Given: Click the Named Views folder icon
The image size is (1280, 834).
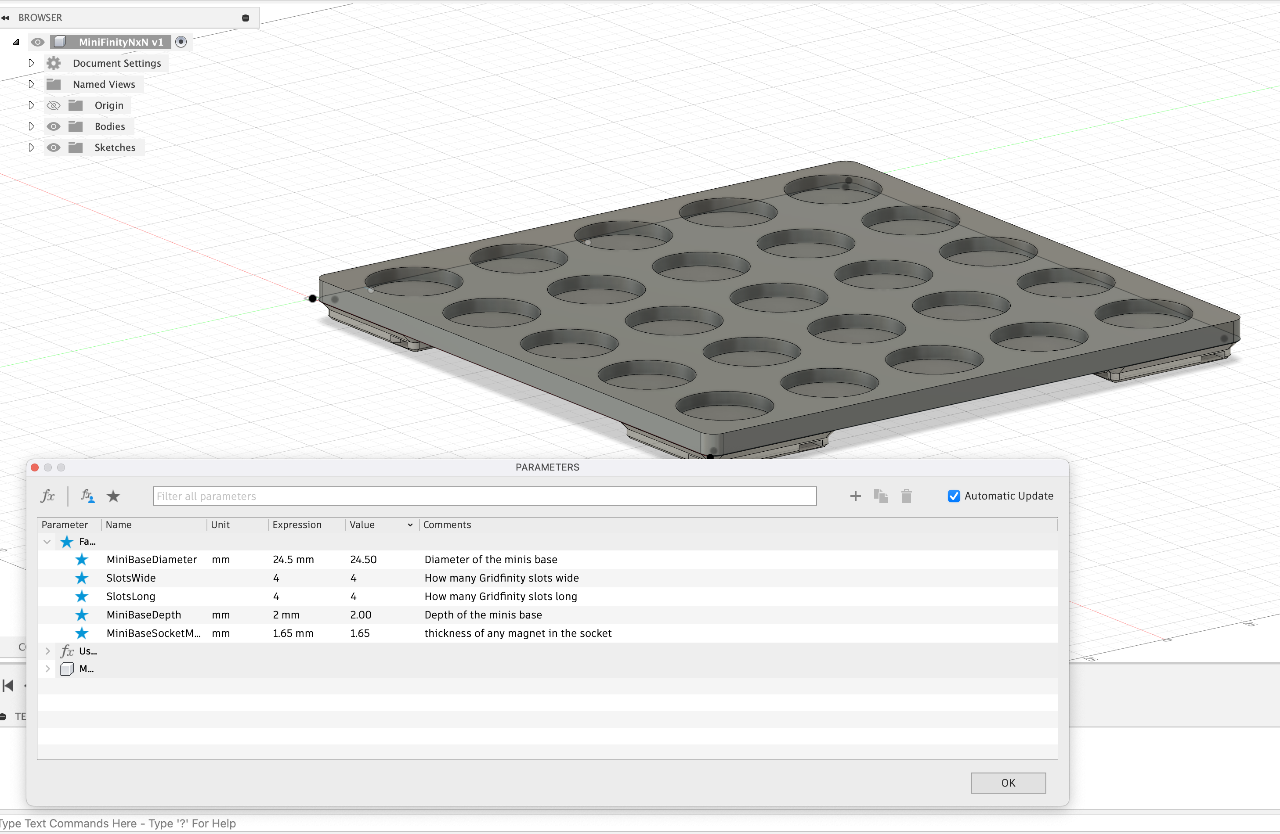Looking at the screenshot, I should (53, 84).
